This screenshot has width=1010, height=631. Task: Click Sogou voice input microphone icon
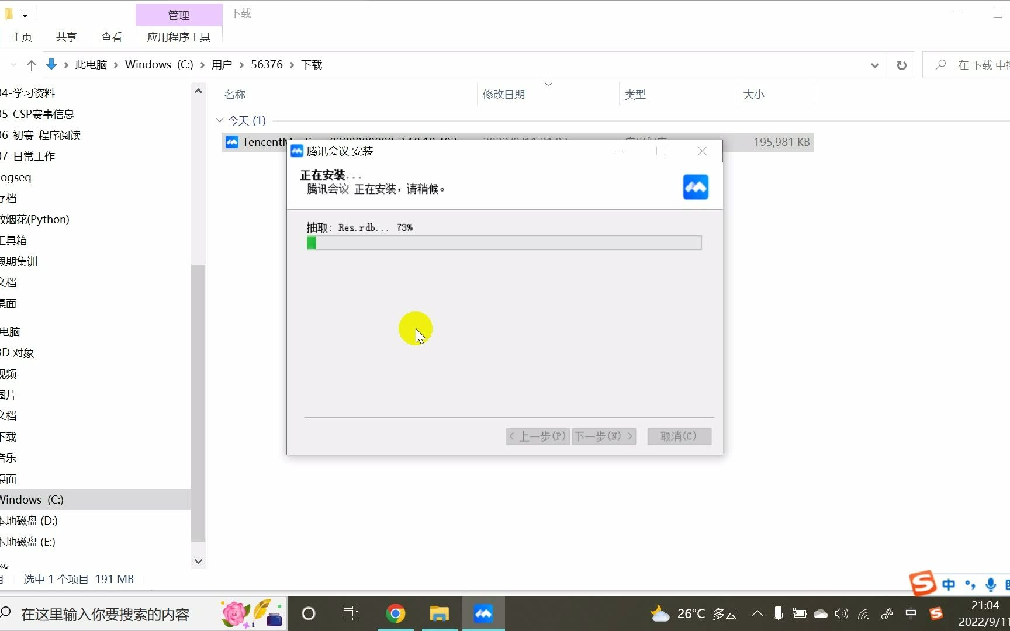coord(991,584)
